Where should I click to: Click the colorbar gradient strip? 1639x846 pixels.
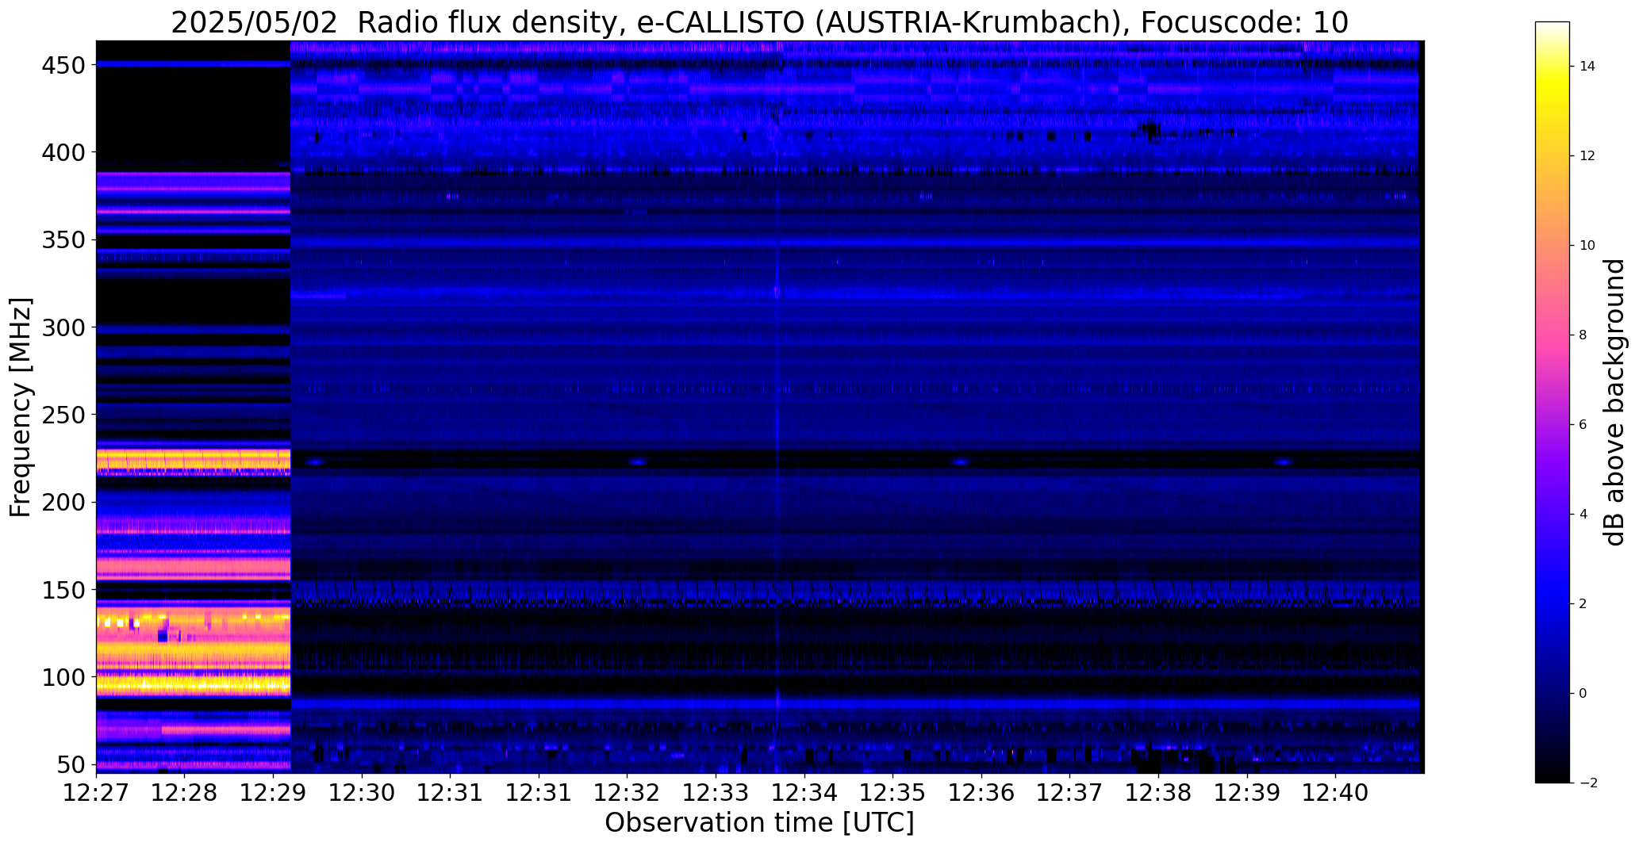1553,402
